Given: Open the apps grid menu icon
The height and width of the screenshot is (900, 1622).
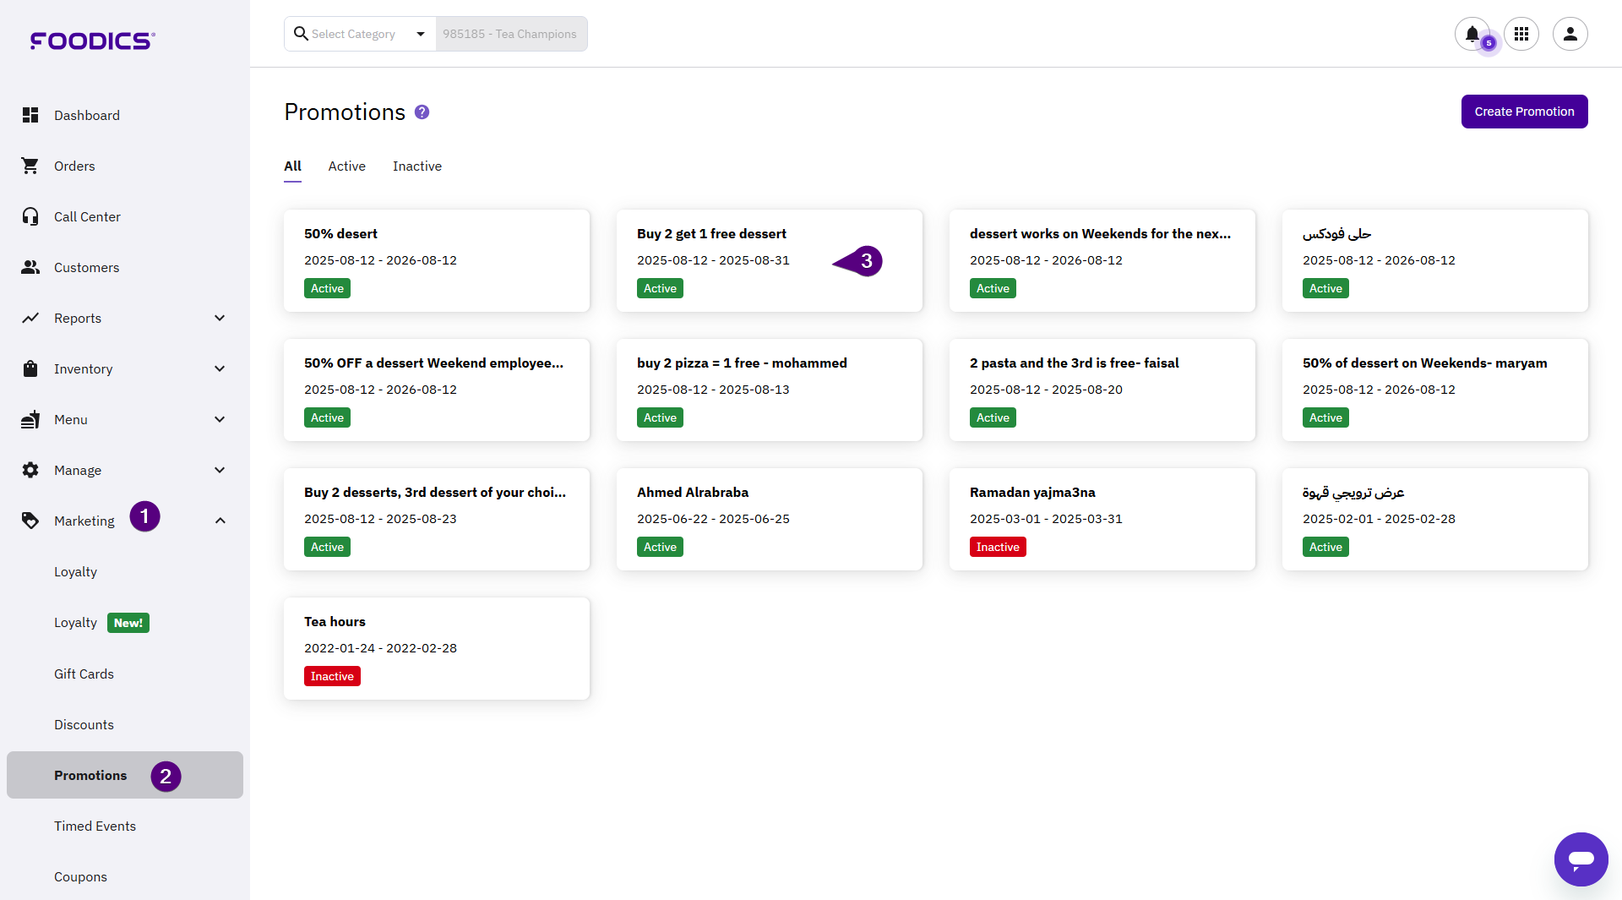Looking at the screenshot, I should 1521,34.
